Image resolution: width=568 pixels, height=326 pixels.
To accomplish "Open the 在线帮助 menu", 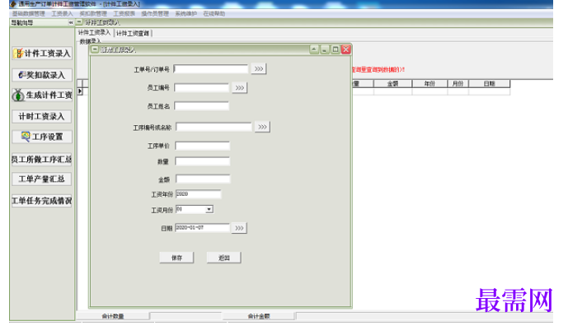I will 214,13.
